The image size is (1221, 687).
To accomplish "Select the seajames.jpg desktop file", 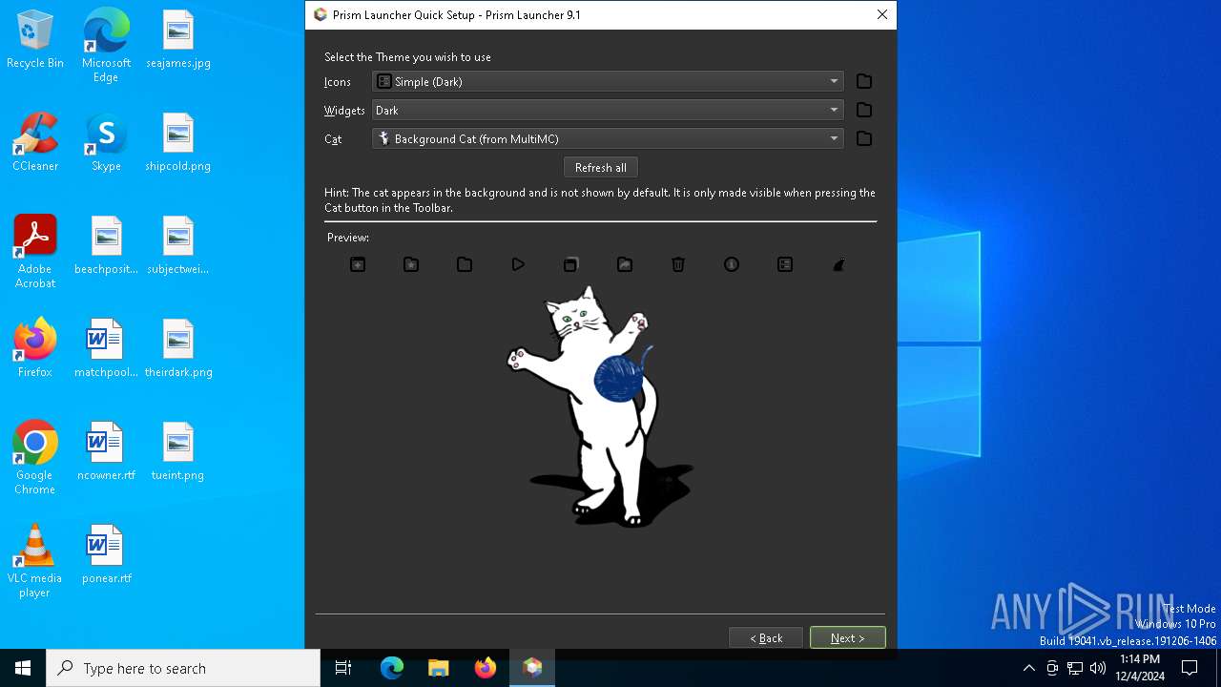I will (178, 40).
